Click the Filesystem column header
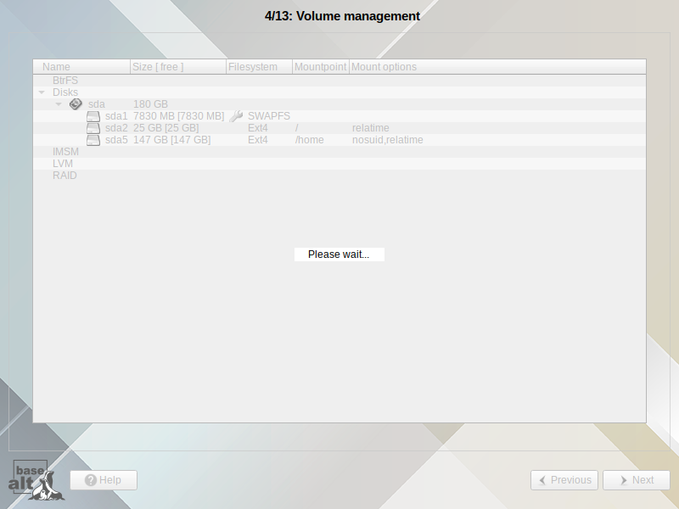This screenshot has height=509, width=679. [x=260, y=67]
